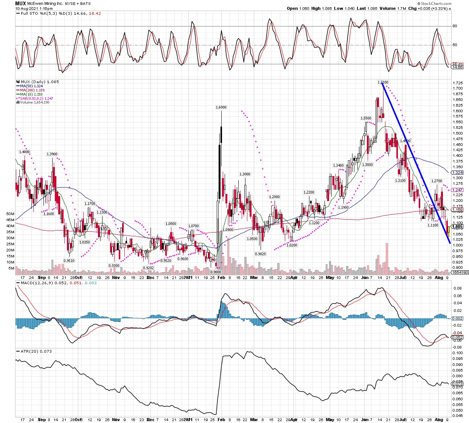Image resolution: width=469 pixels, height=423 pixels.
Task: Click the NYSE + BATS exchange label
Action: (x=78, y=3)
